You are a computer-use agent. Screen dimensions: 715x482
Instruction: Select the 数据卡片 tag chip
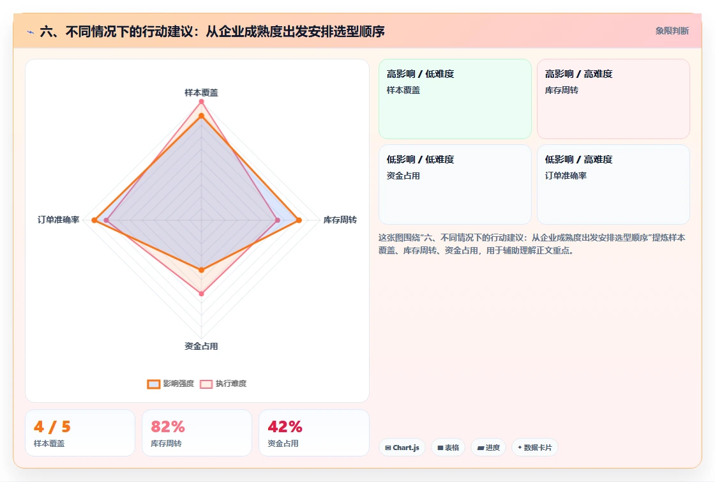[x=535, y=448]
